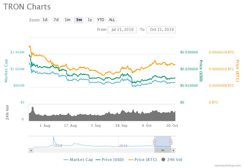Image resolution: width=244 pixels, height=168 pixels.
Task: Click the 20. Oct axis label
Action: point(172,126)
